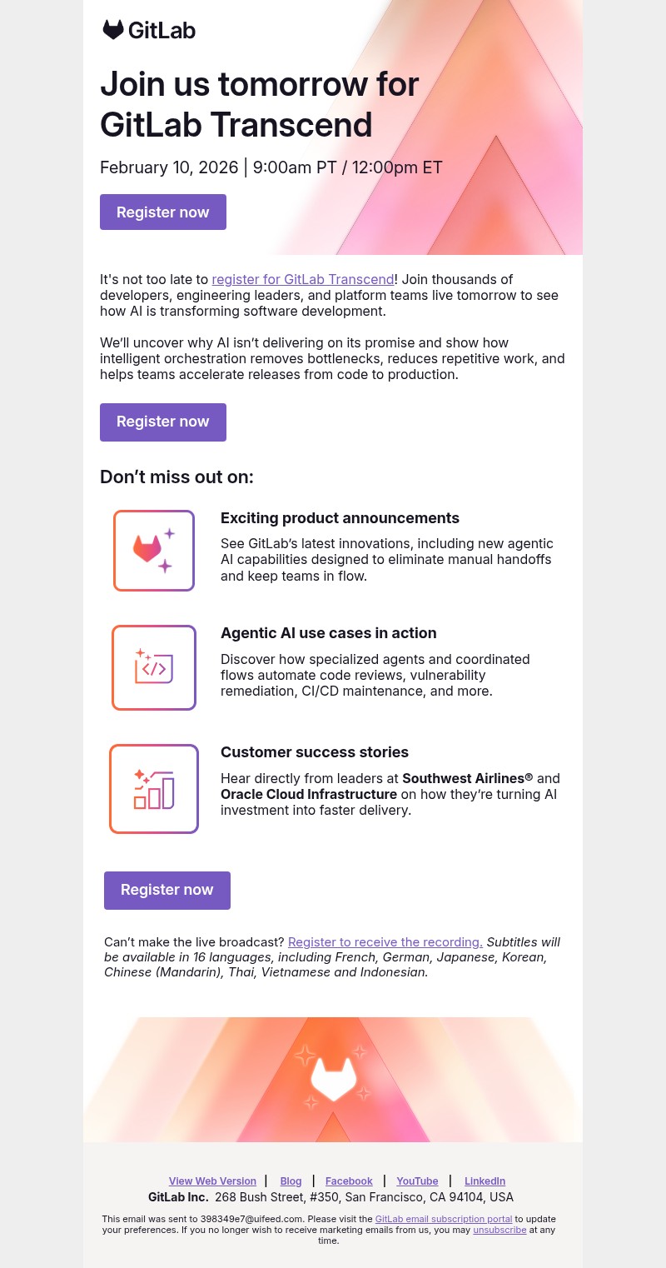Viewport: 666px width, 1268px height.
Task: Open the View Web Version link
Action: [212, 1181]
